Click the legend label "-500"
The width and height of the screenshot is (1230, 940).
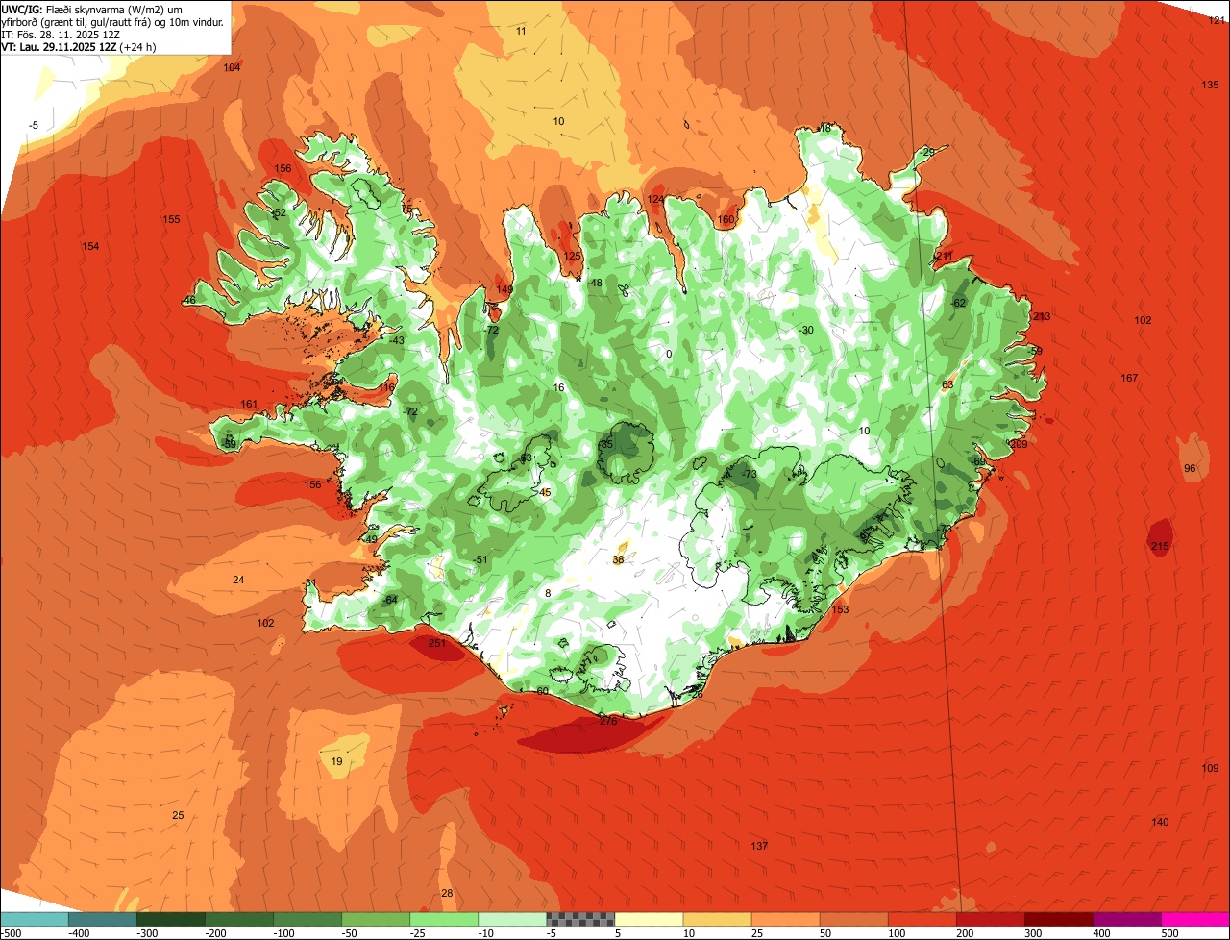click(x=12, y=933)
